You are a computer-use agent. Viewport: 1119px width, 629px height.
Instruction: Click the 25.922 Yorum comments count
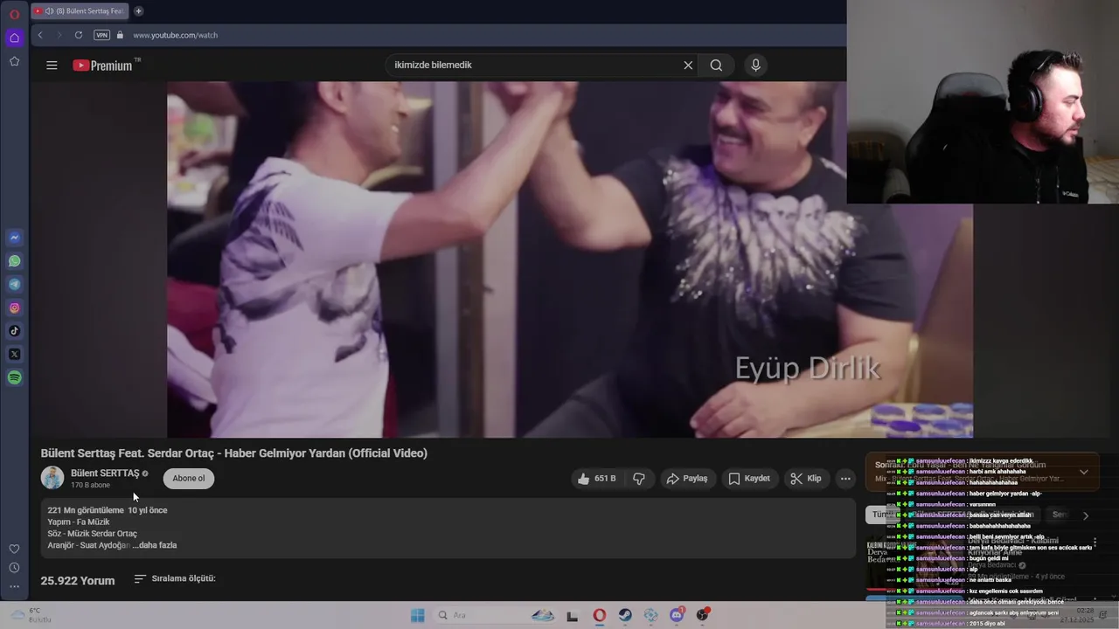(x=78, y=580)
